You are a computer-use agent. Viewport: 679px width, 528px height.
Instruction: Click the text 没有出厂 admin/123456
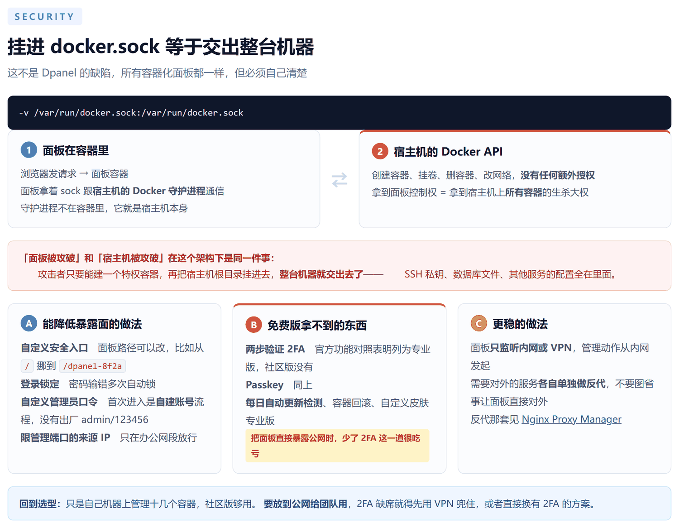point(94,420)
